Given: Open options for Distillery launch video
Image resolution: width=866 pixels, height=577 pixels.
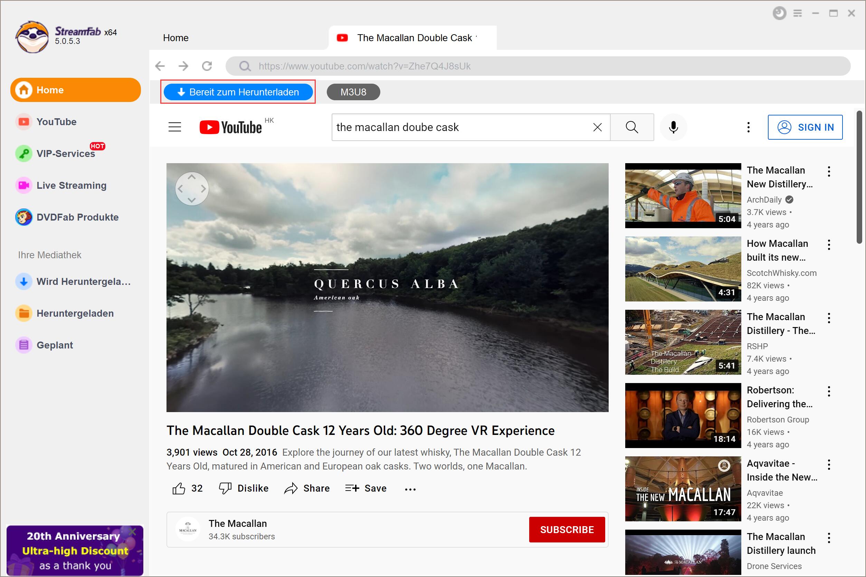Looking at the screenshot, I should (829, 538).
